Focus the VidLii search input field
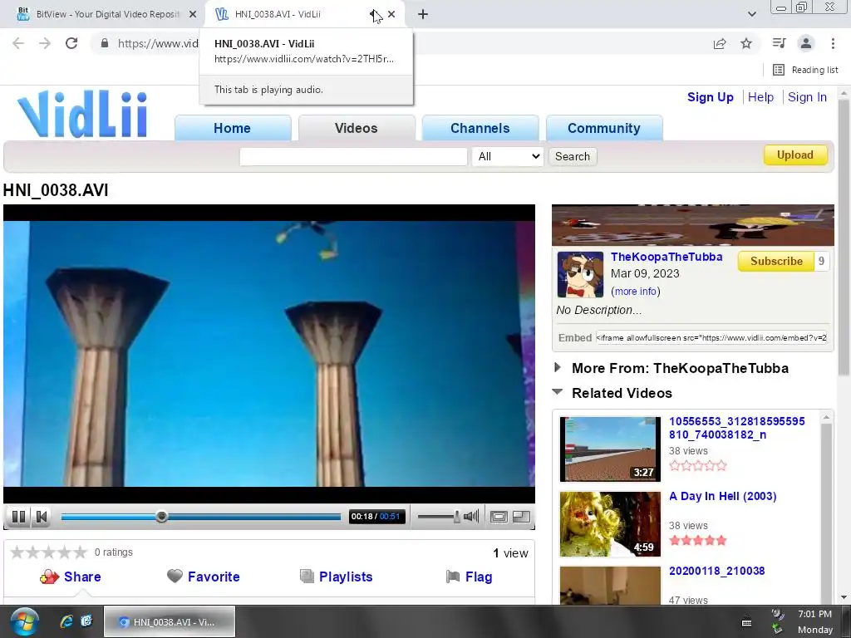Image resolution: width=851 pixels, height=638 pixels. pos(353,156)
